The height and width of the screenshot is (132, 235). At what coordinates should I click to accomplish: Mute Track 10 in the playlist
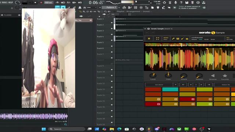[112, 76]
